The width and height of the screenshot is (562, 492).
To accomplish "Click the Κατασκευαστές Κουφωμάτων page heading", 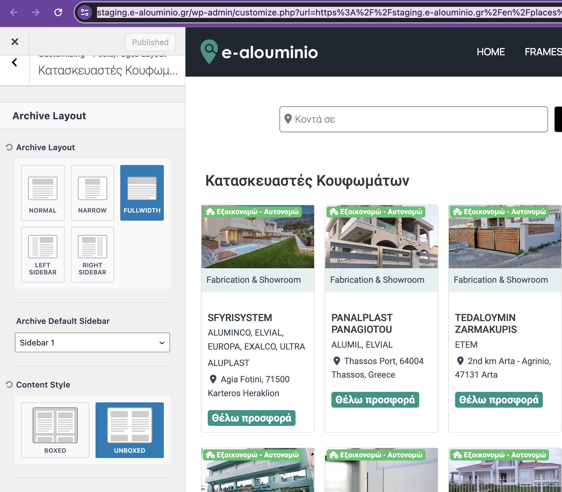I will pos(307,181).
